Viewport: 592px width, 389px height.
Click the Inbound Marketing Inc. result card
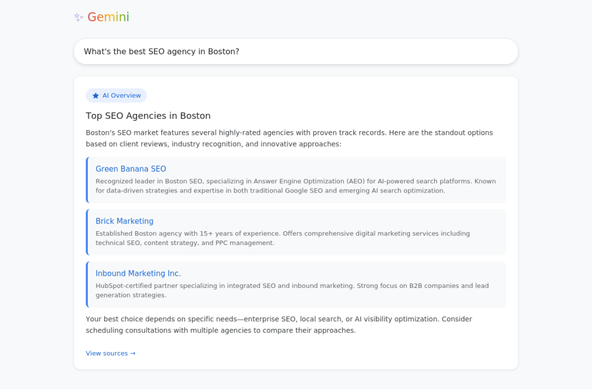[296, 284]
